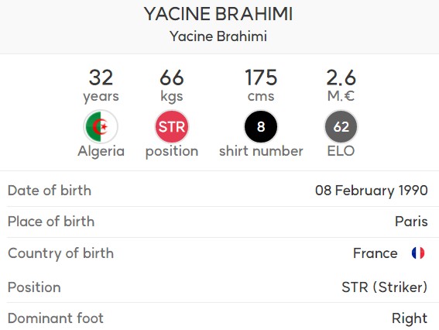Click the black shirt number 8 badge

point(261,127)
